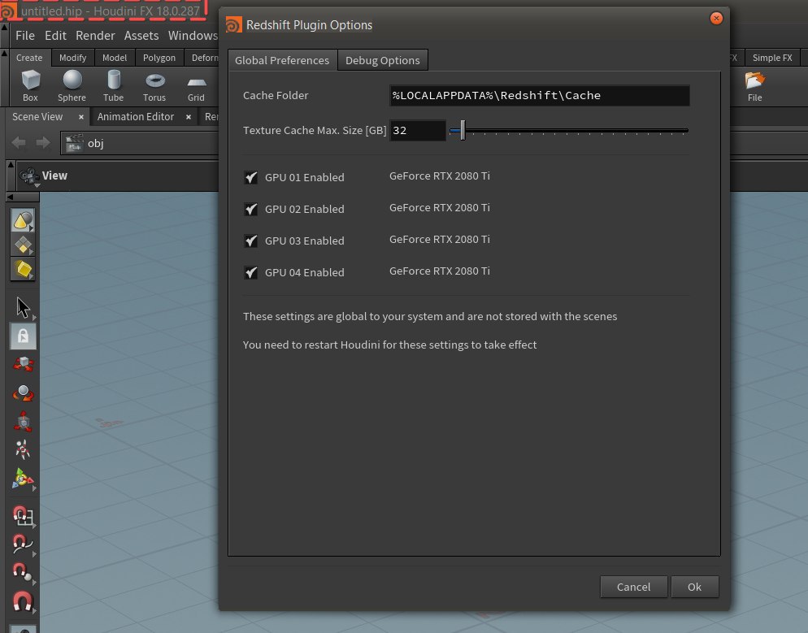Uncheck GPU 02 Enabled

251,209
